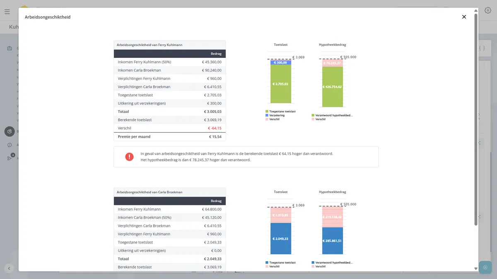Click the "Verzekering" legend label
497x279 pixels.
click(x=277, y=115)
